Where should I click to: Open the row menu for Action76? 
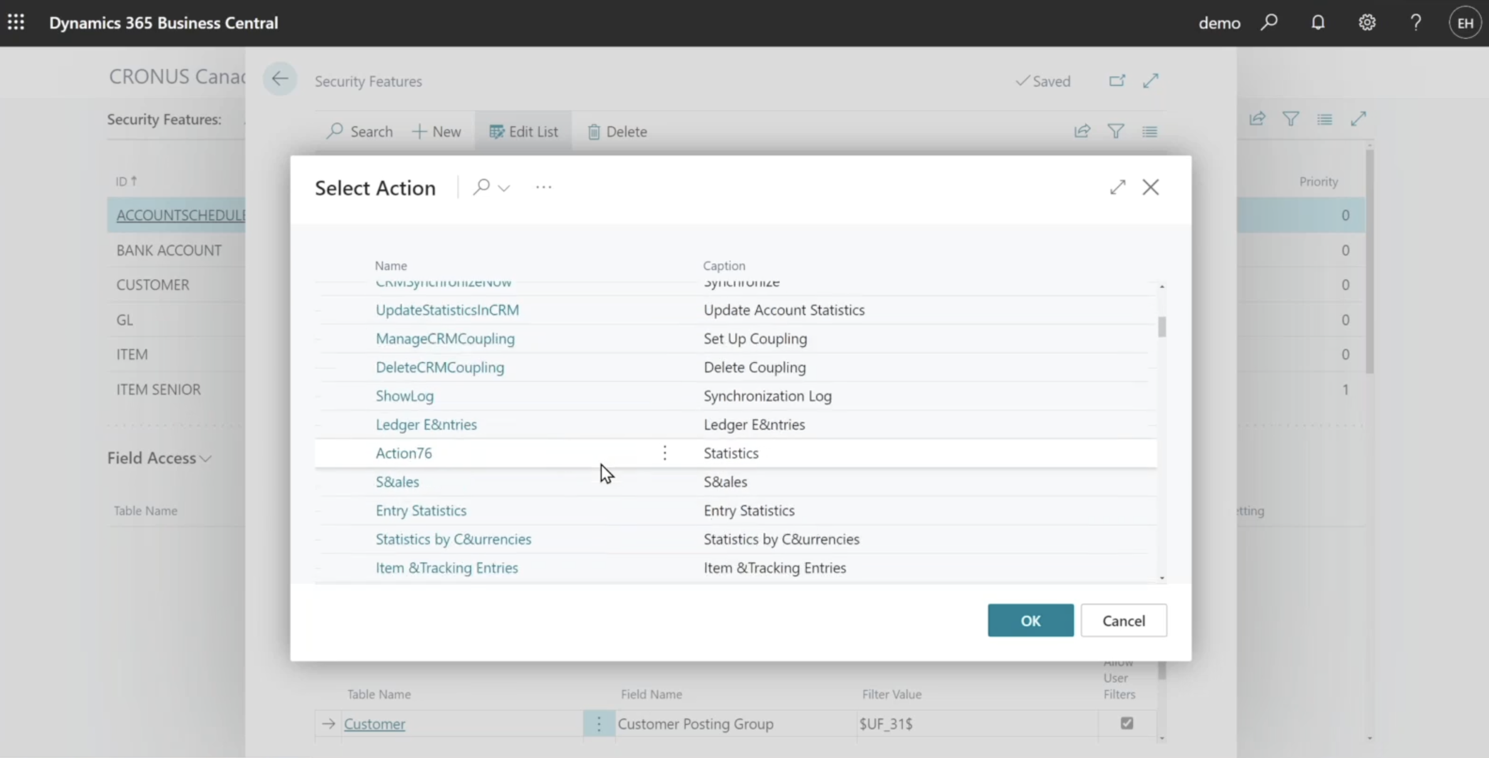tap(665, 453)
